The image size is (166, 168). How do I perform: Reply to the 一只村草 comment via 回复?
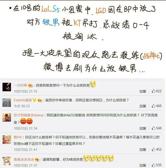point(143,91)
